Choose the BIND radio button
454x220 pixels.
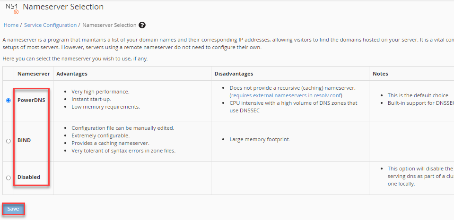pyautogui.click(x=9, y=141)
